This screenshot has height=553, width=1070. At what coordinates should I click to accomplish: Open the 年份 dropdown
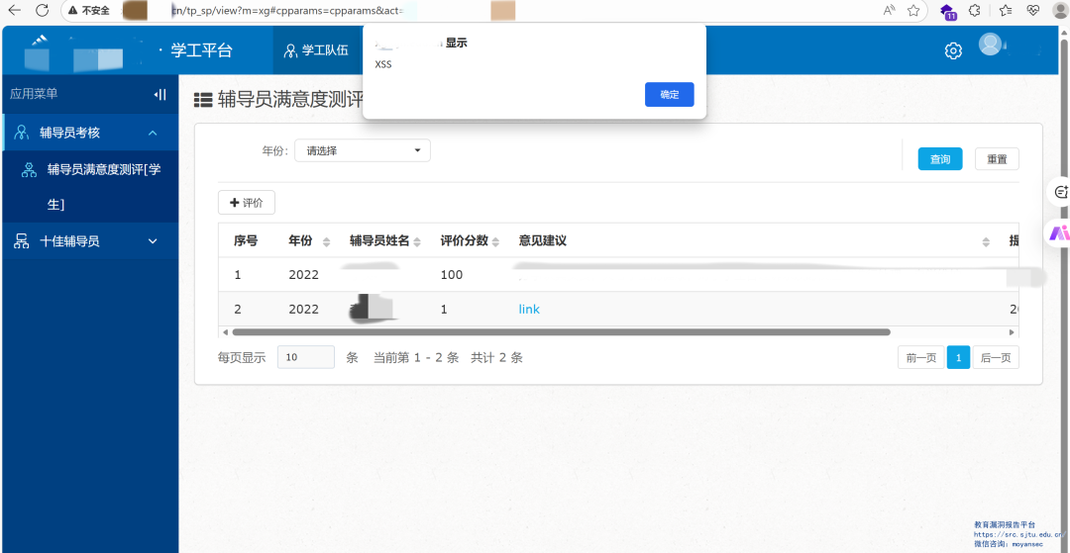click(363, 150)
